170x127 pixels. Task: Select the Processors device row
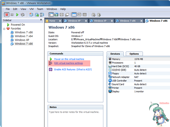click(139, 63)
